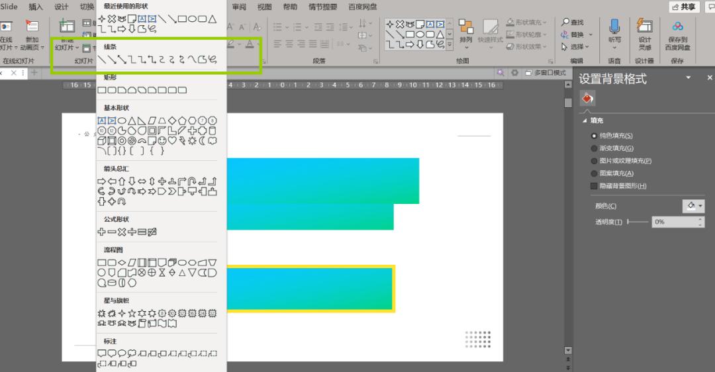Collapse the 填充 section in the pane
This screenshot has width=715, height=372.
(x=585, y=121)
